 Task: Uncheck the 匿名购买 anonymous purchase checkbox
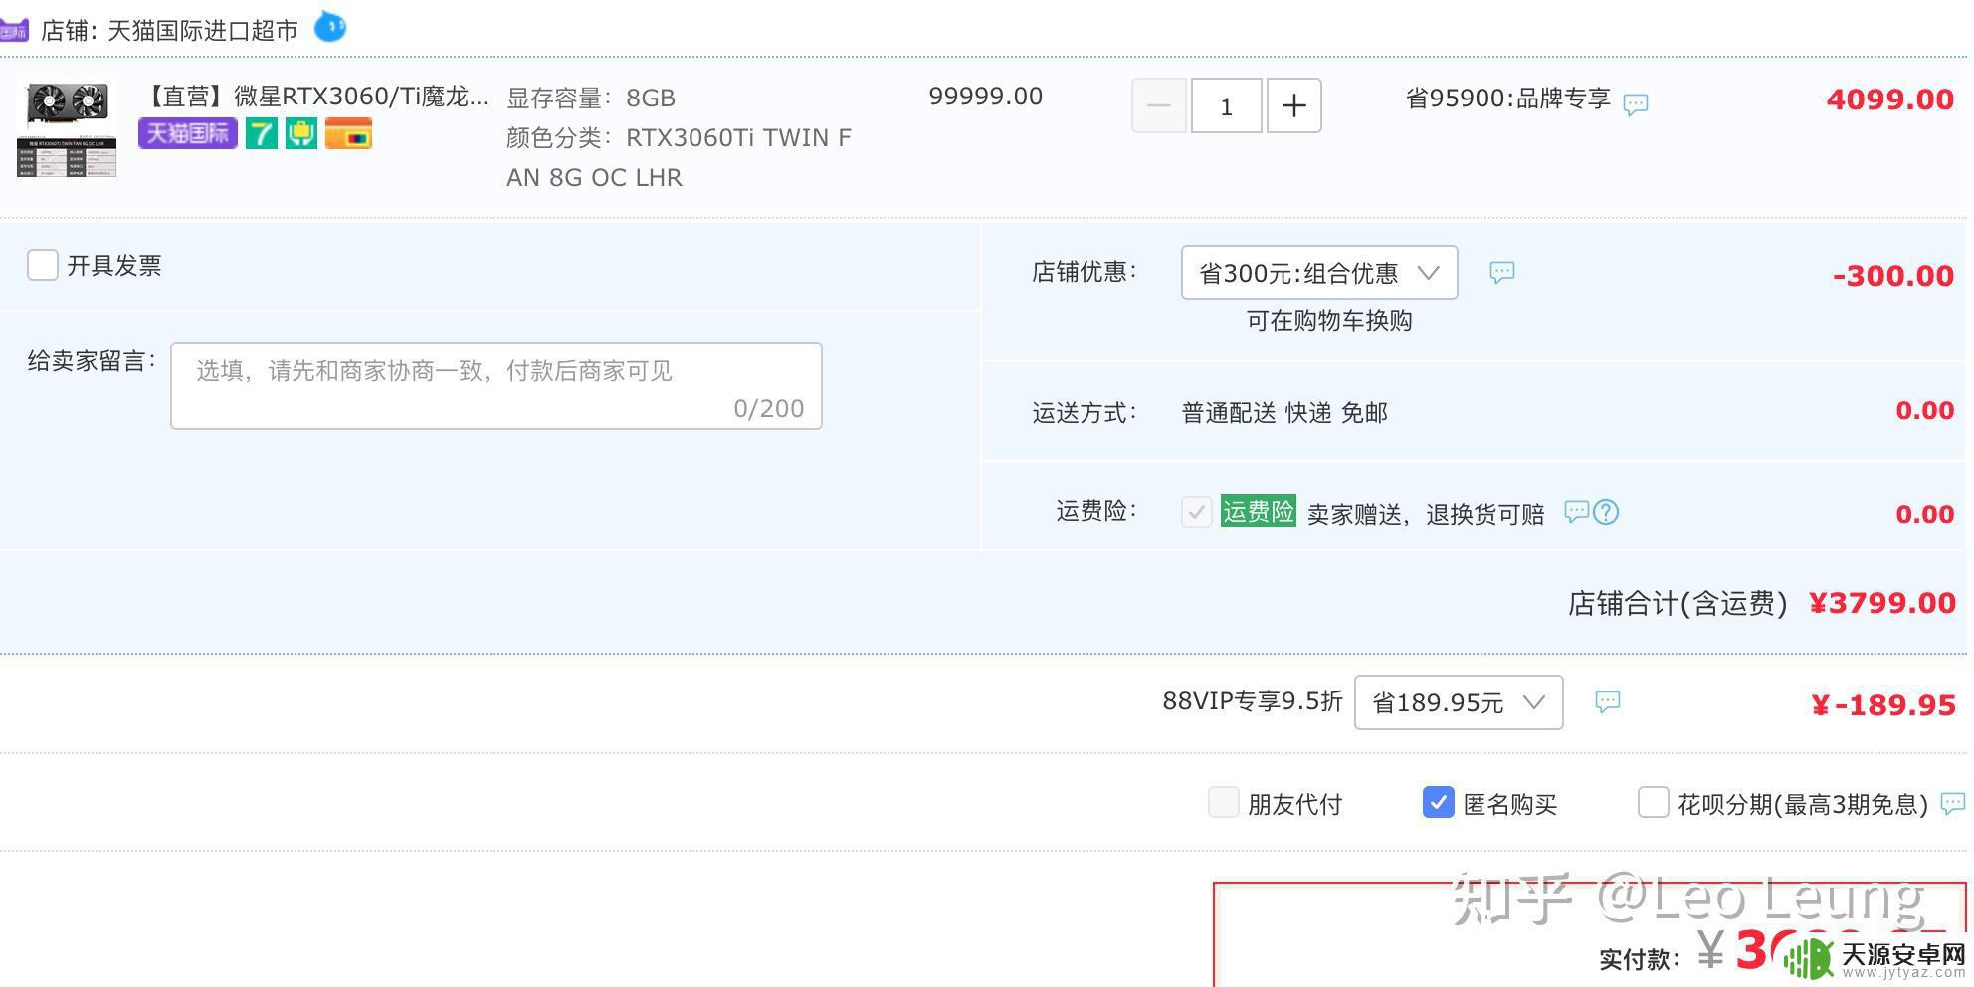pos(1439,802)
